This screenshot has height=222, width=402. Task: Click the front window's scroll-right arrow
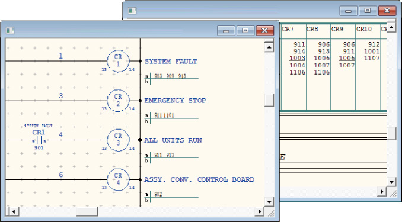coord(260,211)
